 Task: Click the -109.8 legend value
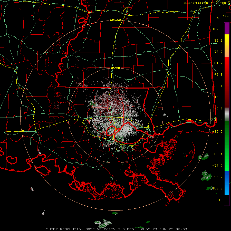click(x=217, y=188)
